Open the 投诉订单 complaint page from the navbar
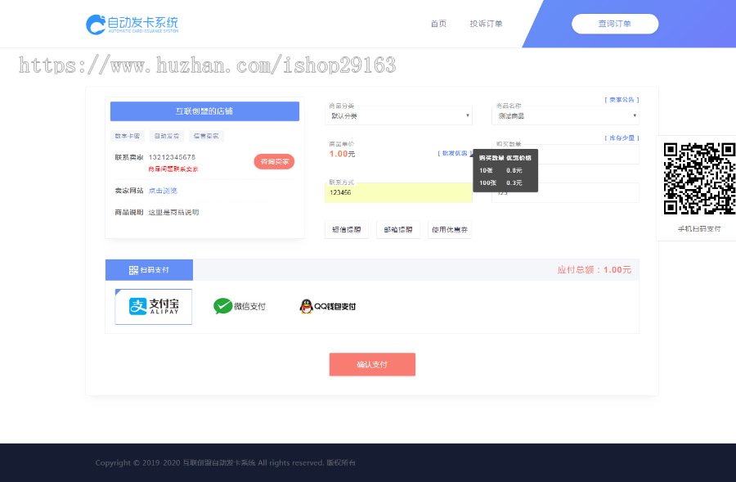736x482 pixels. pyautogui.click(x=486, y=24)
